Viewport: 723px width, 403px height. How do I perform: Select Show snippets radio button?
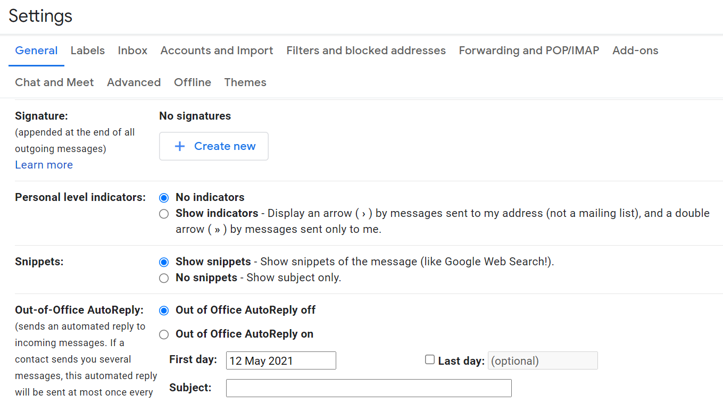coord(164,262)
